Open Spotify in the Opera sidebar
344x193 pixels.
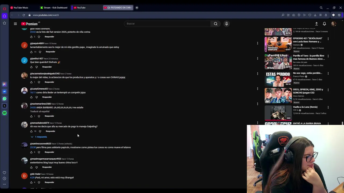4,113
